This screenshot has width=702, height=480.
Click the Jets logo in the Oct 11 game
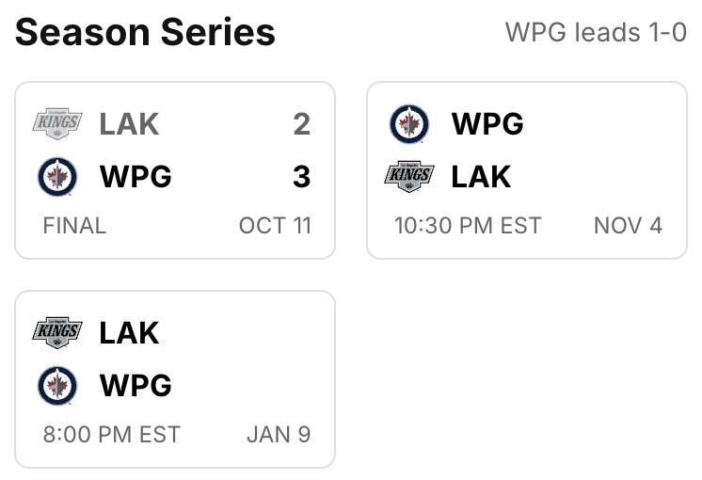click(57, 177)
